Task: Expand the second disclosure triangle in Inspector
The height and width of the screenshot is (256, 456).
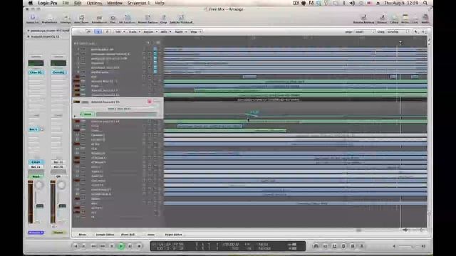Action: (x=28, y=36)
